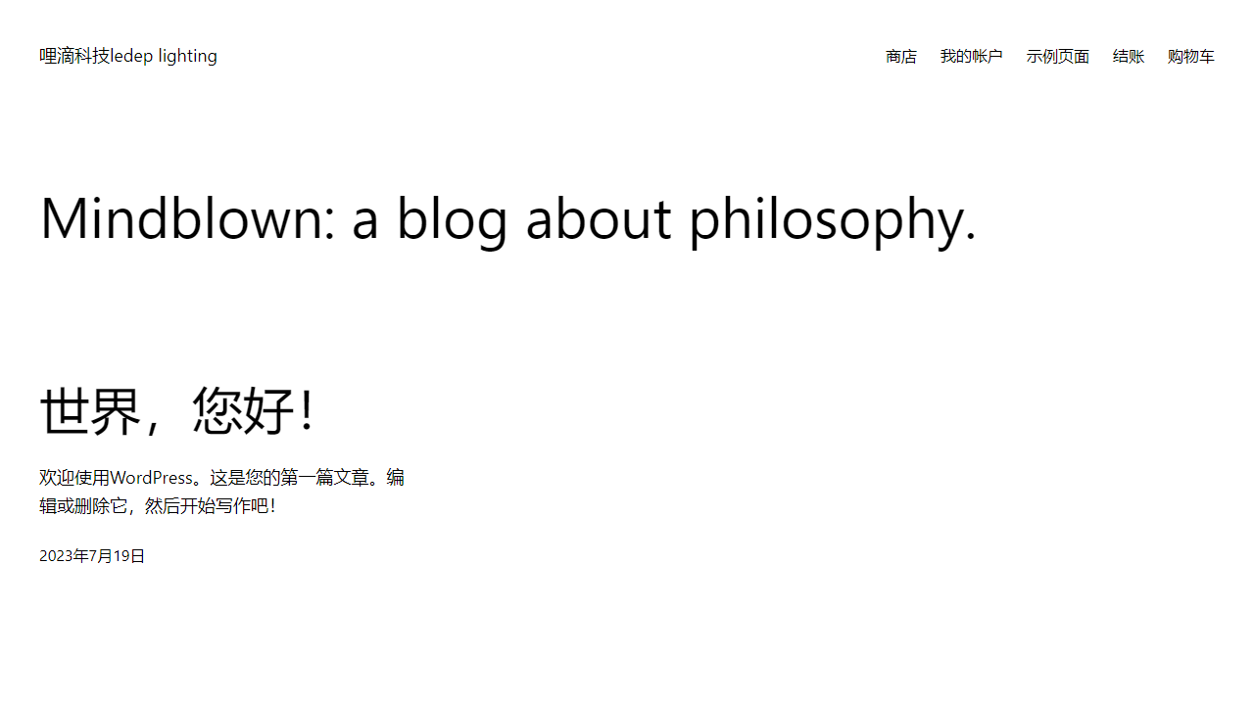Click the word blog in heading
Screen dimensions: 1254x705
click(452, 219)
